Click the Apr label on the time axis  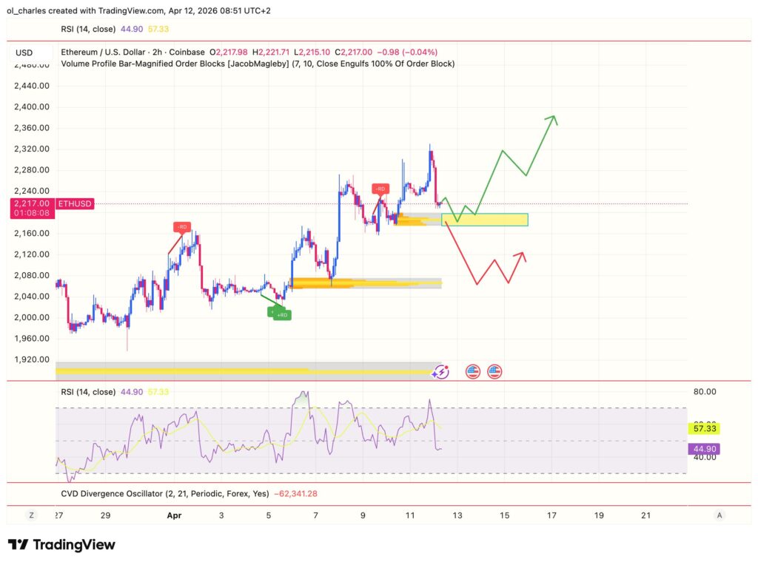[174, 515]
